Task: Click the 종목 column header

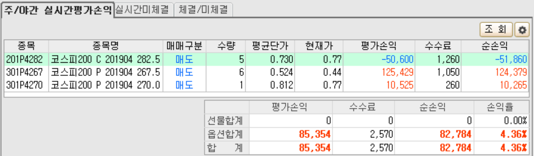Action: click(26, 46)
